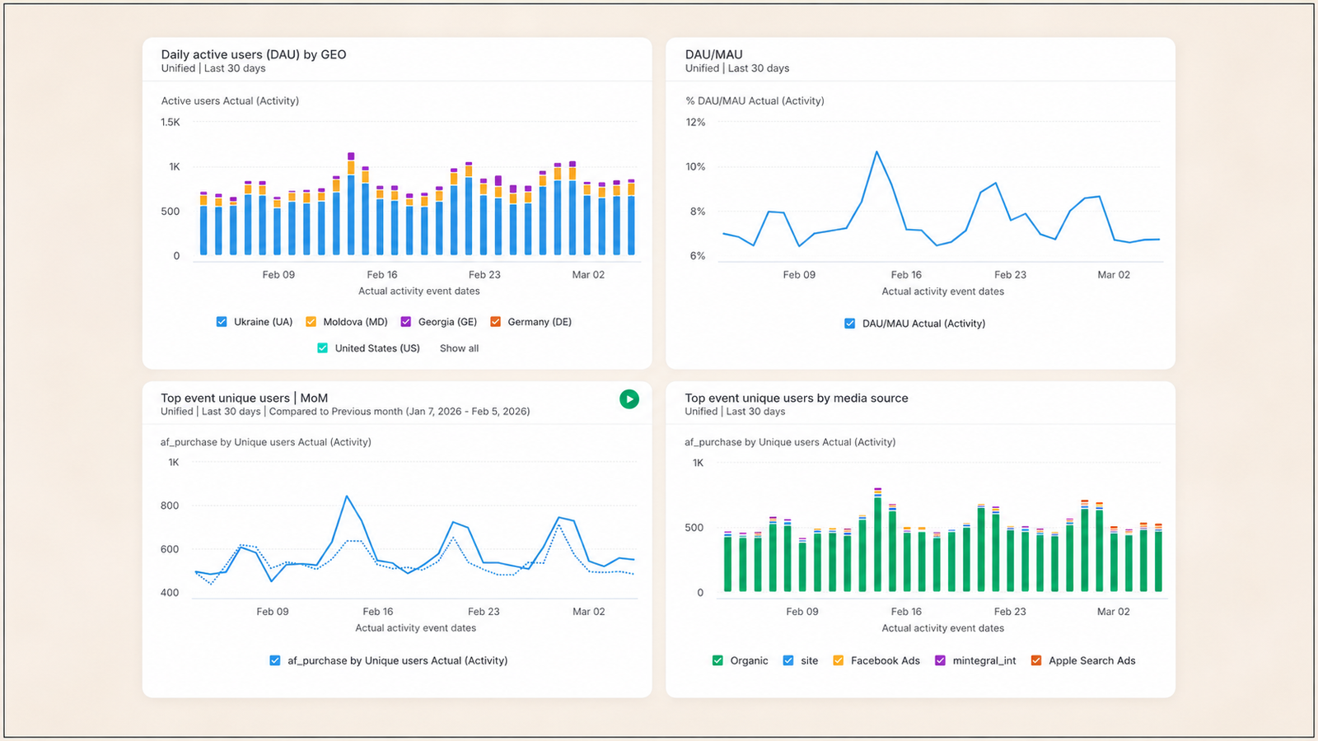Click the Feb 23 axis label in MoM chart
The image size is (1318, 741).
484,612
